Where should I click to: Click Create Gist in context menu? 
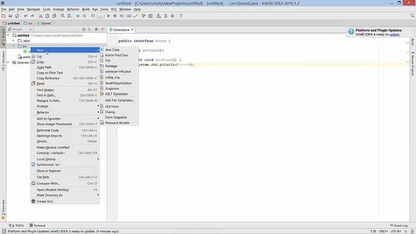(x=65, y=201)
